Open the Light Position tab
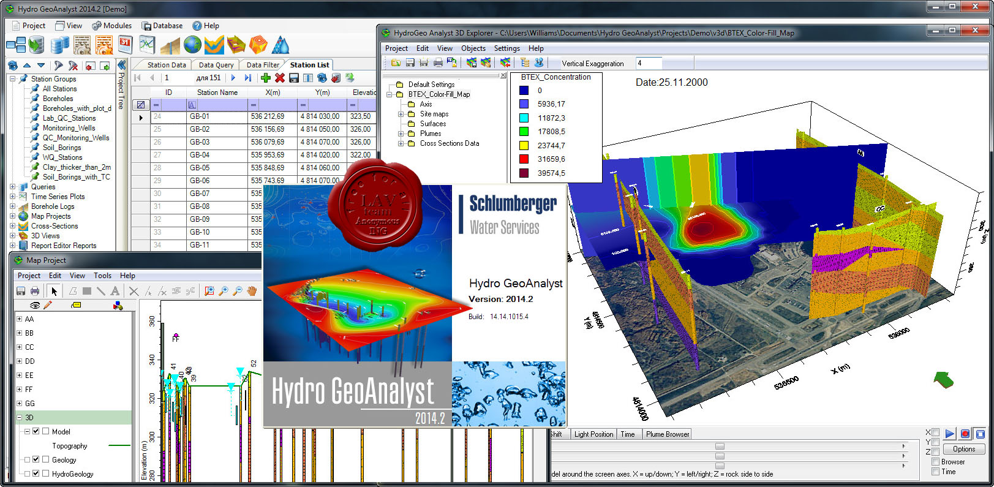This screenshot has width=994, height=487. (593, 434)
